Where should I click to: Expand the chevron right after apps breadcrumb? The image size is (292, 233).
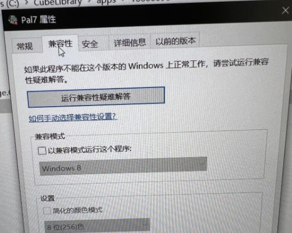click(x=123, y=2)
